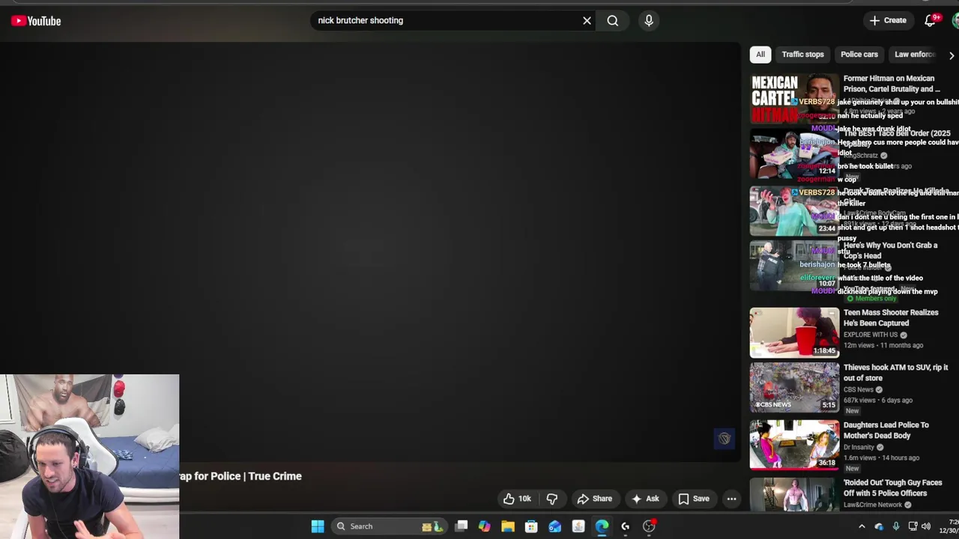This screenshot has height=539, width=959.
Task: Open the three-dot more actions menu
Action: pyautogui.click(x=731, y=499)
